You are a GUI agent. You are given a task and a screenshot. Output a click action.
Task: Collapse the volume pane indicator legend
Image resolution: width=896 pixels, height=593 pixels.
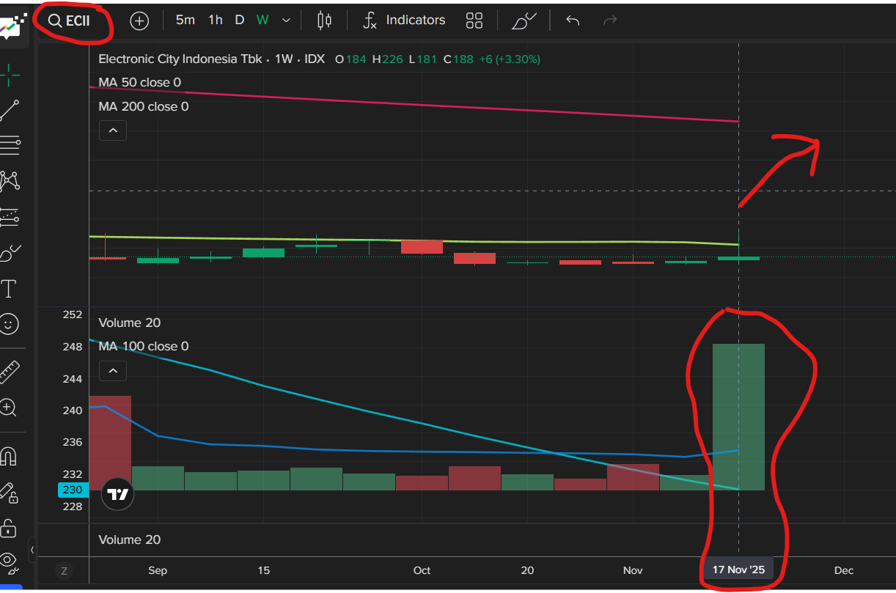113,371
